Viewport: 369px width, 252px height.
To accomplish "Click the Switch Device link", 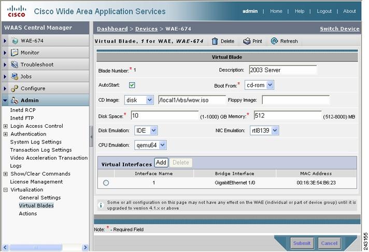I will tap(339, 29).
